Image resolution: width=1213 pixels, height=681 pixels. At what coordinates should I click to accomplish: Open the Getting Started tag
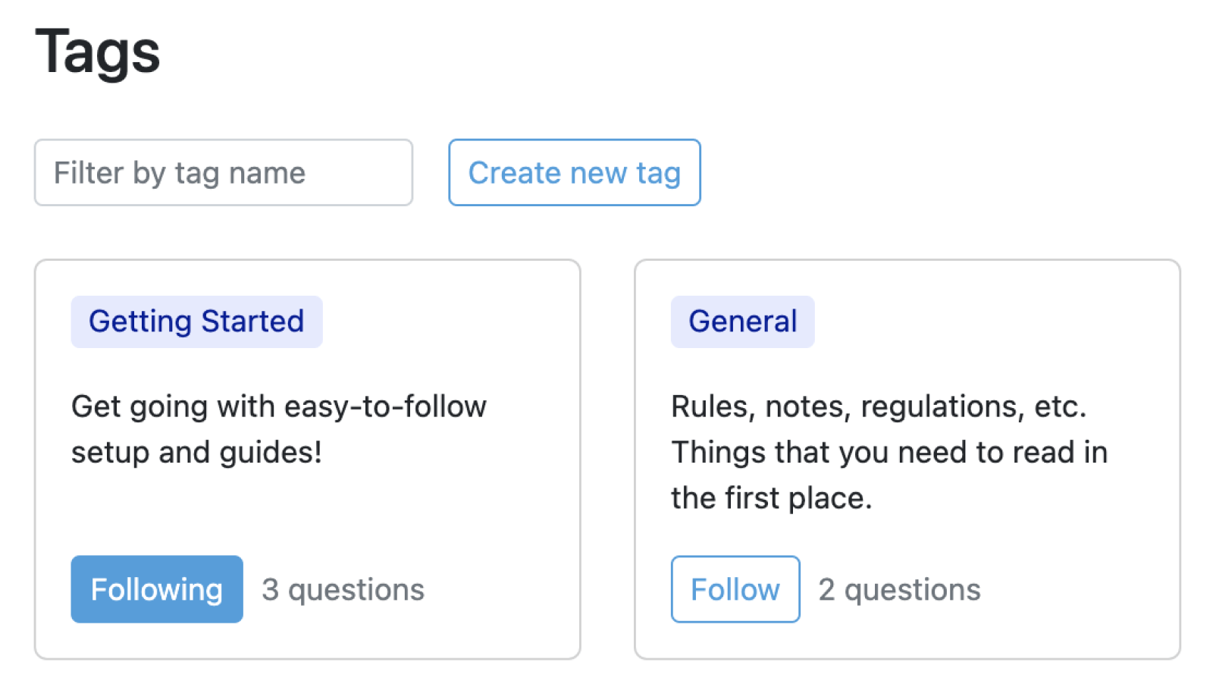tap(196, 322)
